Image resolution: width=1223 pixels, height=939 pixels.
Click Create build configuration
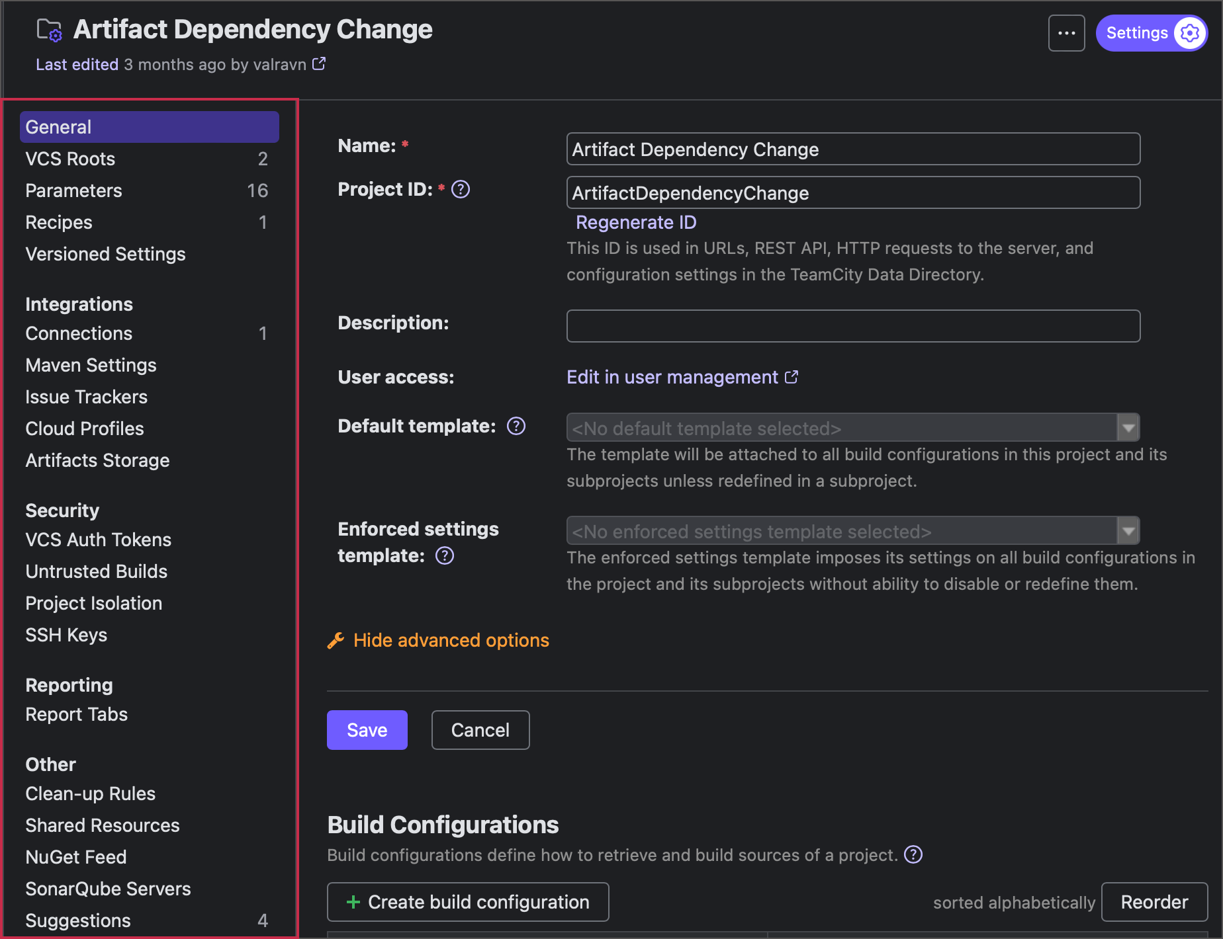[x=468, y=902]
